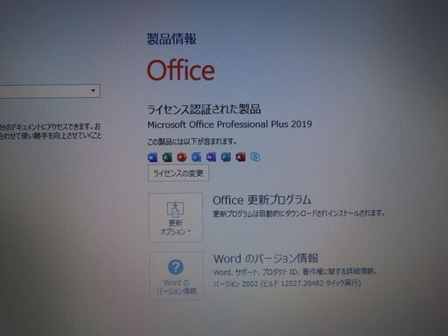Viewport: 448px width, 336px height.
Task: Click the OneNote app icon
Action: (x=211, y=157)
